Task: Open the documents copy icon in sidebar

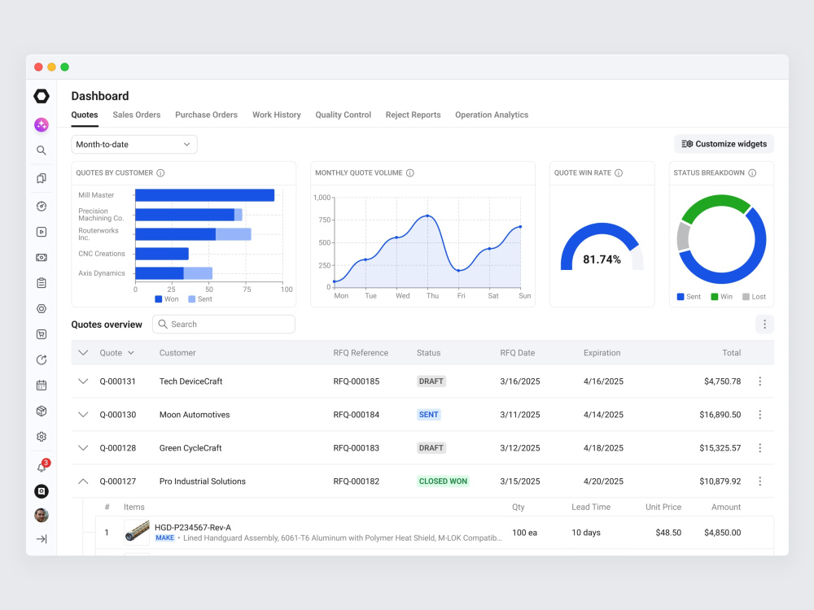Action: tap(42, 178)
